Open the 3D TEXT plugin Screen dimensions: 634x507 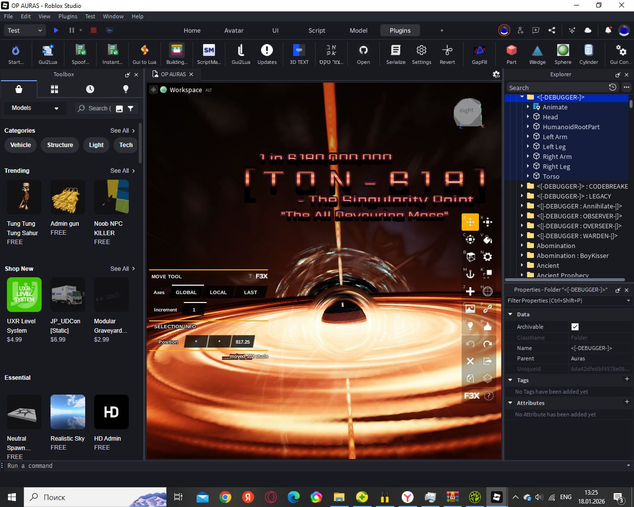[299, 53]
